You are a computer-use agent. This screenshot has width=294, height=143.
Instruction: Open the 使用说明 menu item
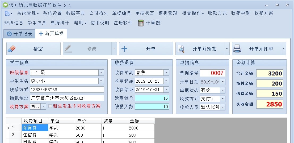100,23
